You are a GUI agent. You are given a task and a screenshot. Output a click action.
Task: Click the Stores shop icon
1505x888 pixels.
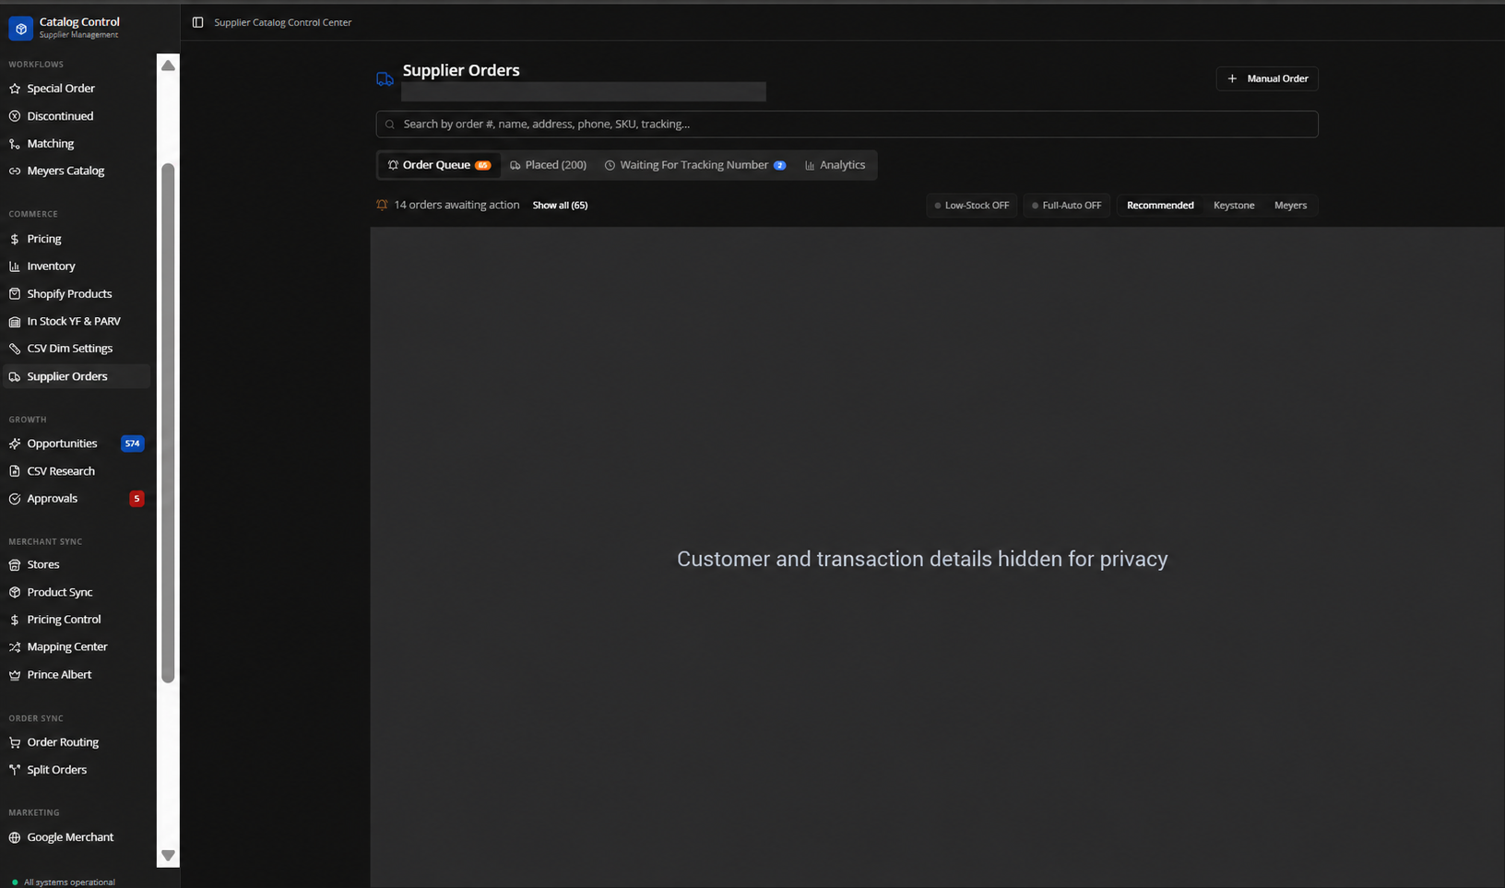pyautogui.click(x=15, y=564)
